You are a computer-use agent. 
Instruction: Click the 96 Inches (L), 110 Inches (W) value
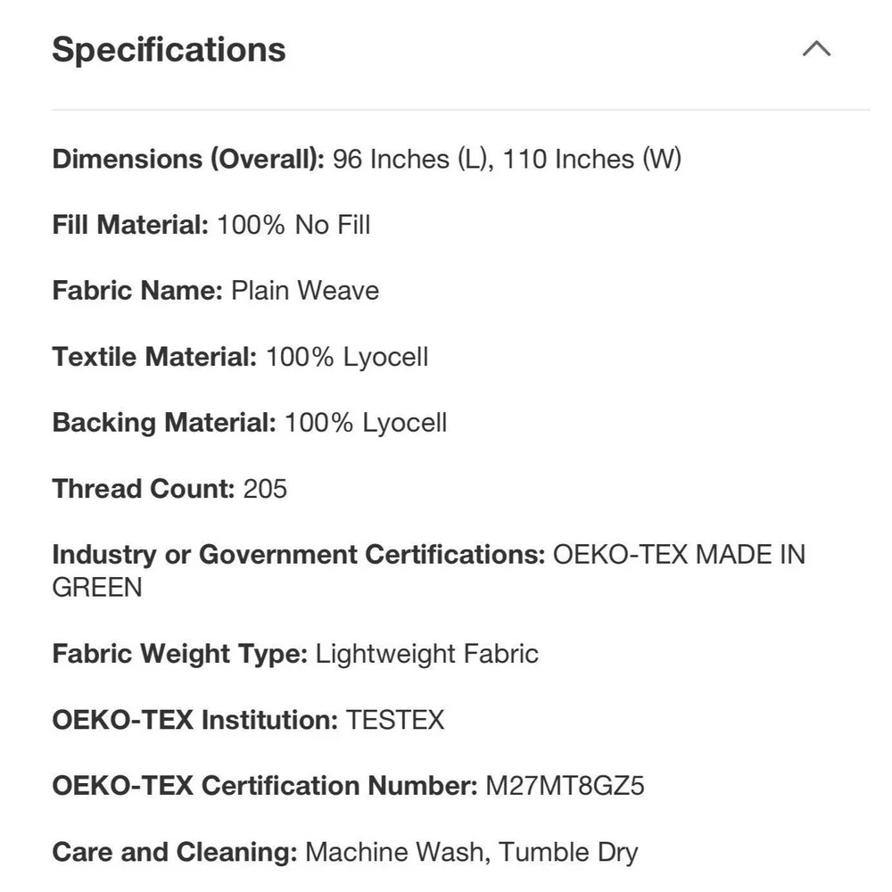tap(507, 159)
